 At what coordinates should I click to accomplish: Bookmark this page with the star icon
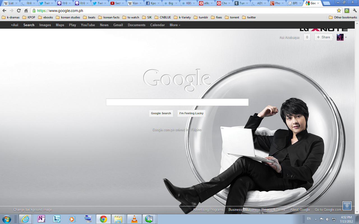[x=339, y=11]
